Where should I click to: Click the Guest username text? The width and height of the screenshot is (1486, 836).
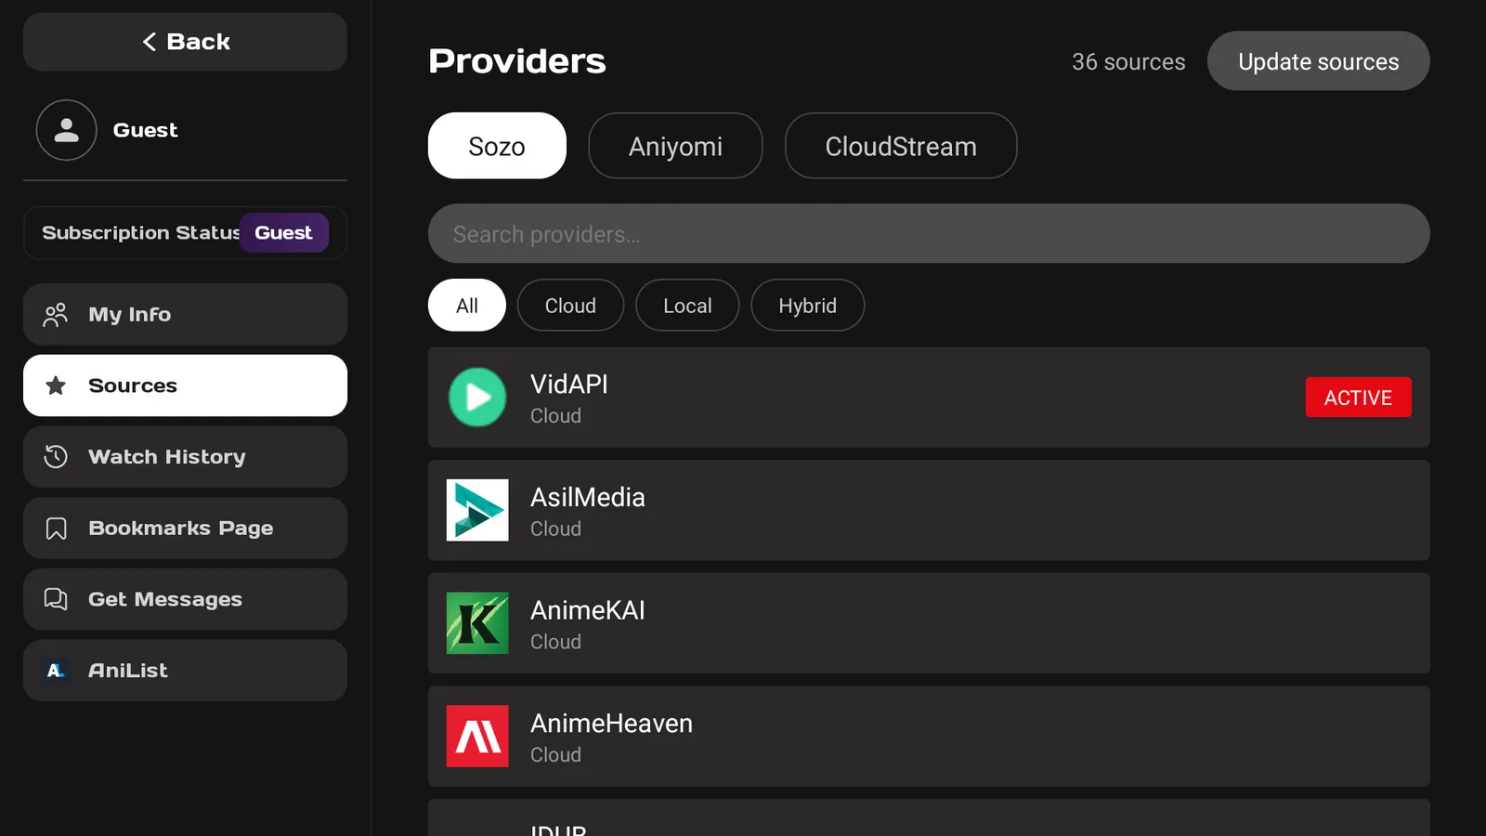(145, 130)
